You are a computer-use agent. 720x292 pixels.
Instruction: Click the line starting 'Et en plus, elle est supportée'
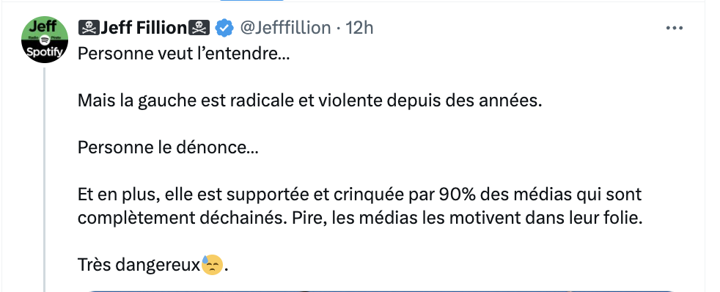[x=359, y=195]
